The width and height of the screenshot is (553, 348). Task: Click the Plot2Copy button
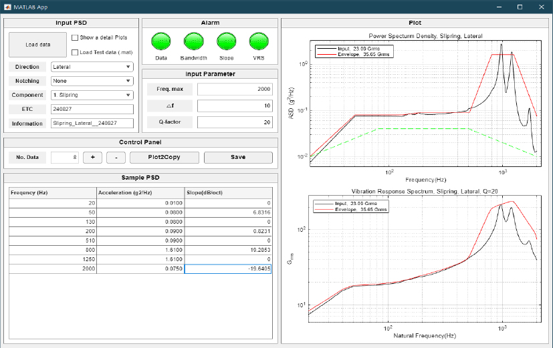pos(164,158)
